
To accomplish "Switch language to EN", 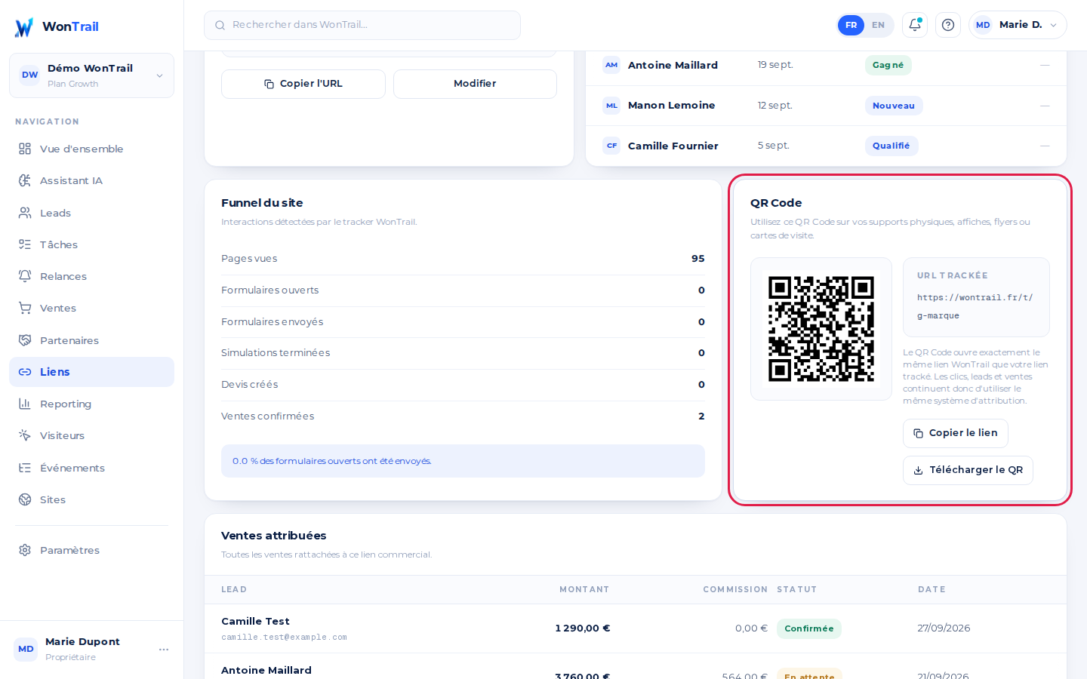I will (878, 25).
